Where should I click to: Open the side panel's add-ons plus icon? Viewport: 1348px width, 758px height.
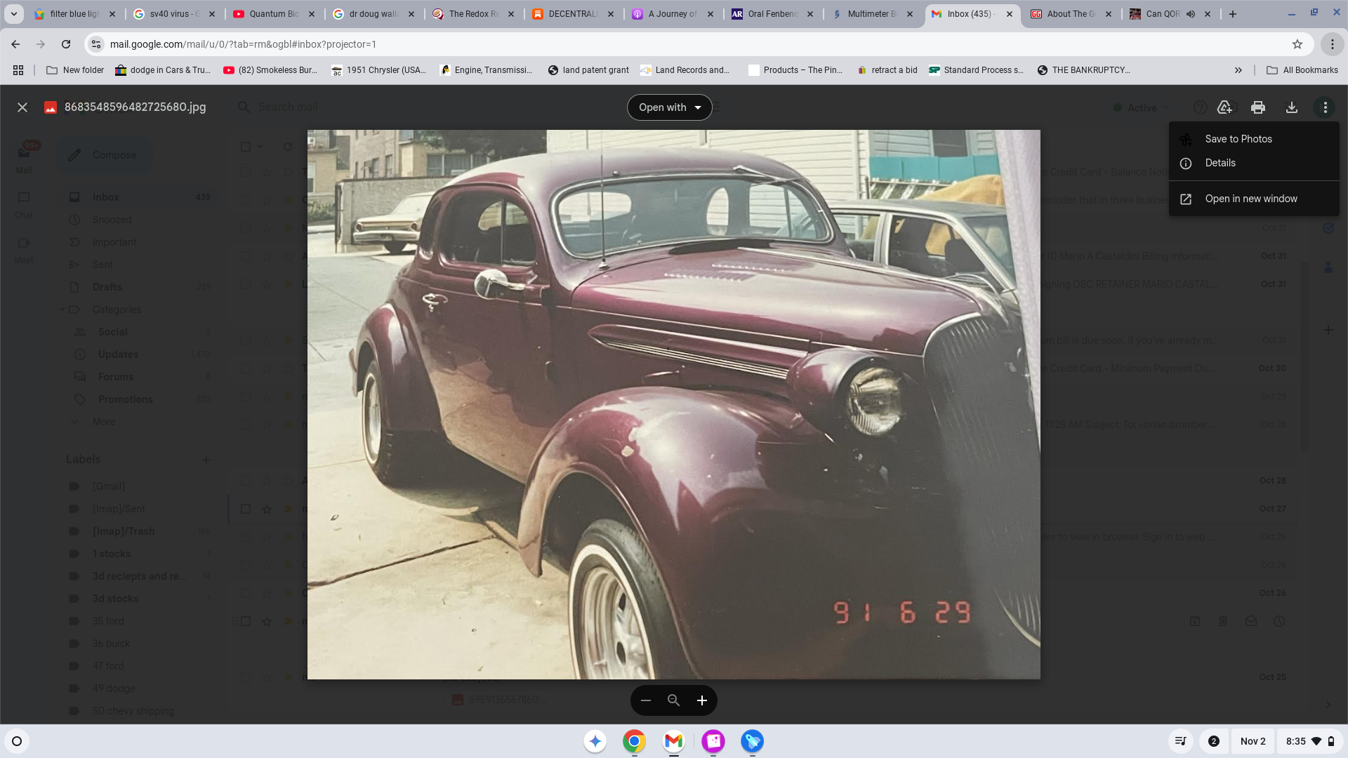(x=1328, y=330)
